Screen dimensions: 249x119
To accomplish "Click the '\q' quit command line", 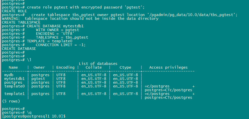I will point(30,112).
